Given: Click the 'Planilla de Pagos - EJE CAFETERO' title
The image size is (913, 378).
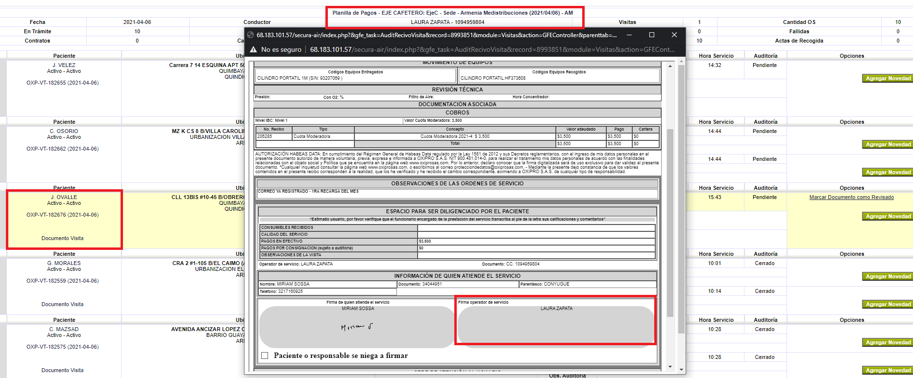Looking at the screenshot, I should coord(453,13).
